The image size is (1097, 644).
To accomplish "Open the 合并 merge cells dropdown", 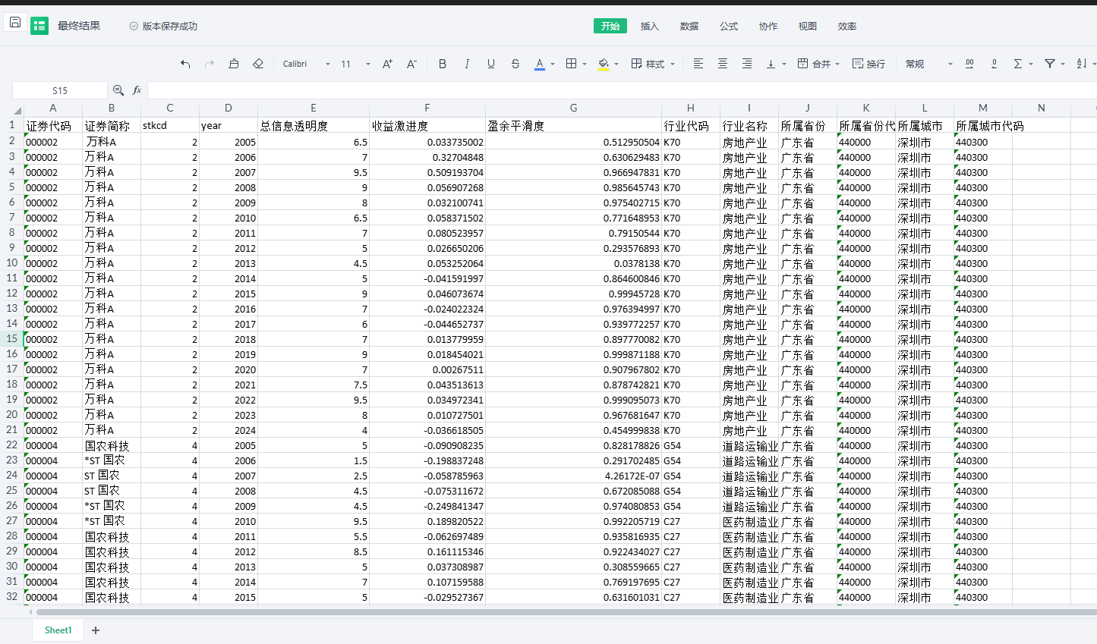I will (x=818, y=64).
